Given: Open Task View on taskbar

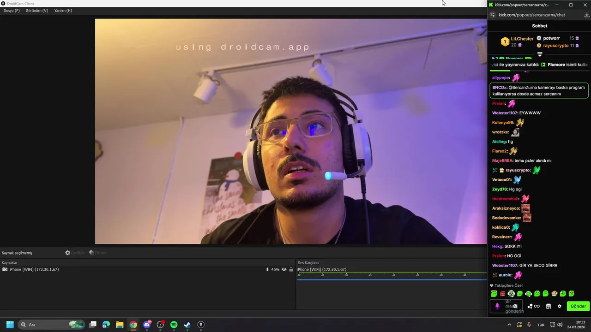Looking at the screenshot, I should click(93, 325).
